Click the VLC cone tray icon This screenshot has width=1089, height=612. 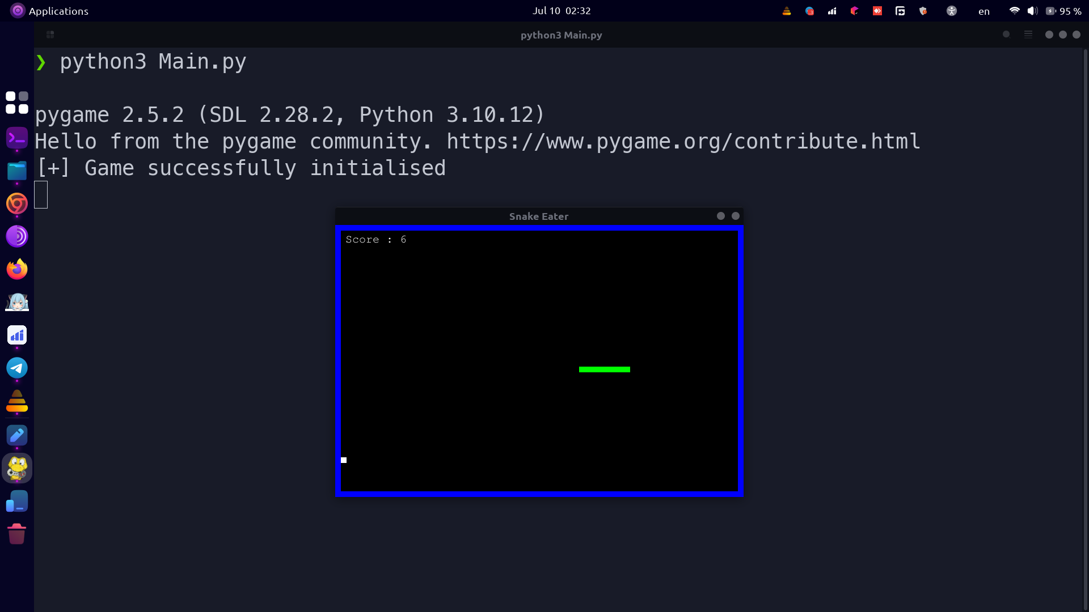coord(786,11)
